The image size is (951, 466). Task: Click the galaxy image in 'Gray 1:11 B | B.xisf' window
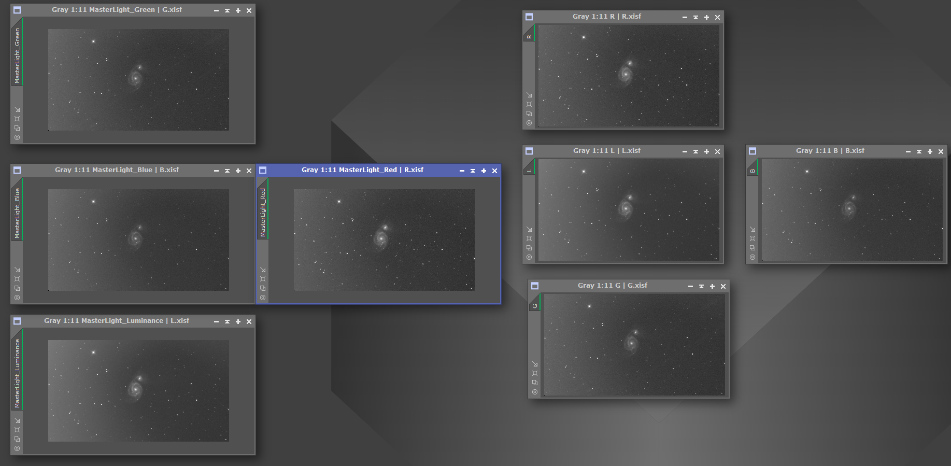(x=852, y=210)
